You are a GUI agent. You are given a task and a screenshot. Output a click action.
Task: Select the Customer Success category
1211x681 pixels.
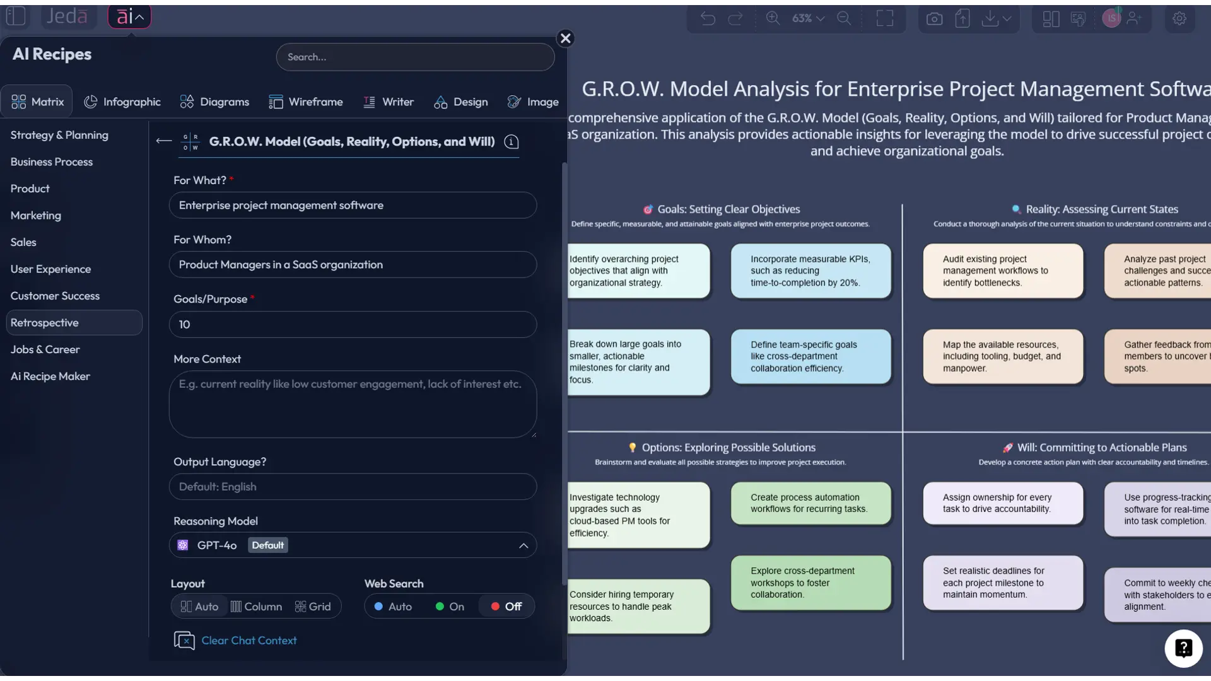click(55, 295)
